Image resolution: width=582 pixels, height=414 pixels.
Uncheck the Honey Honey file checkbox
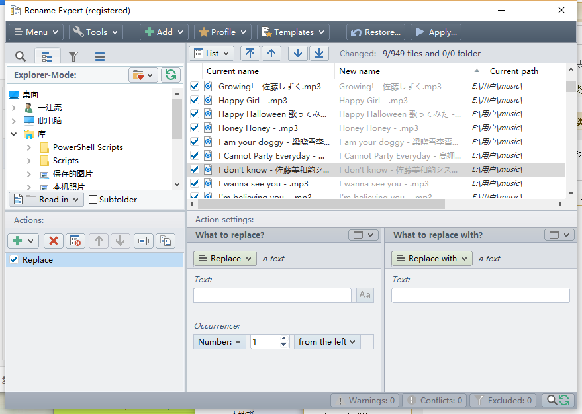[x=195, y=128]
